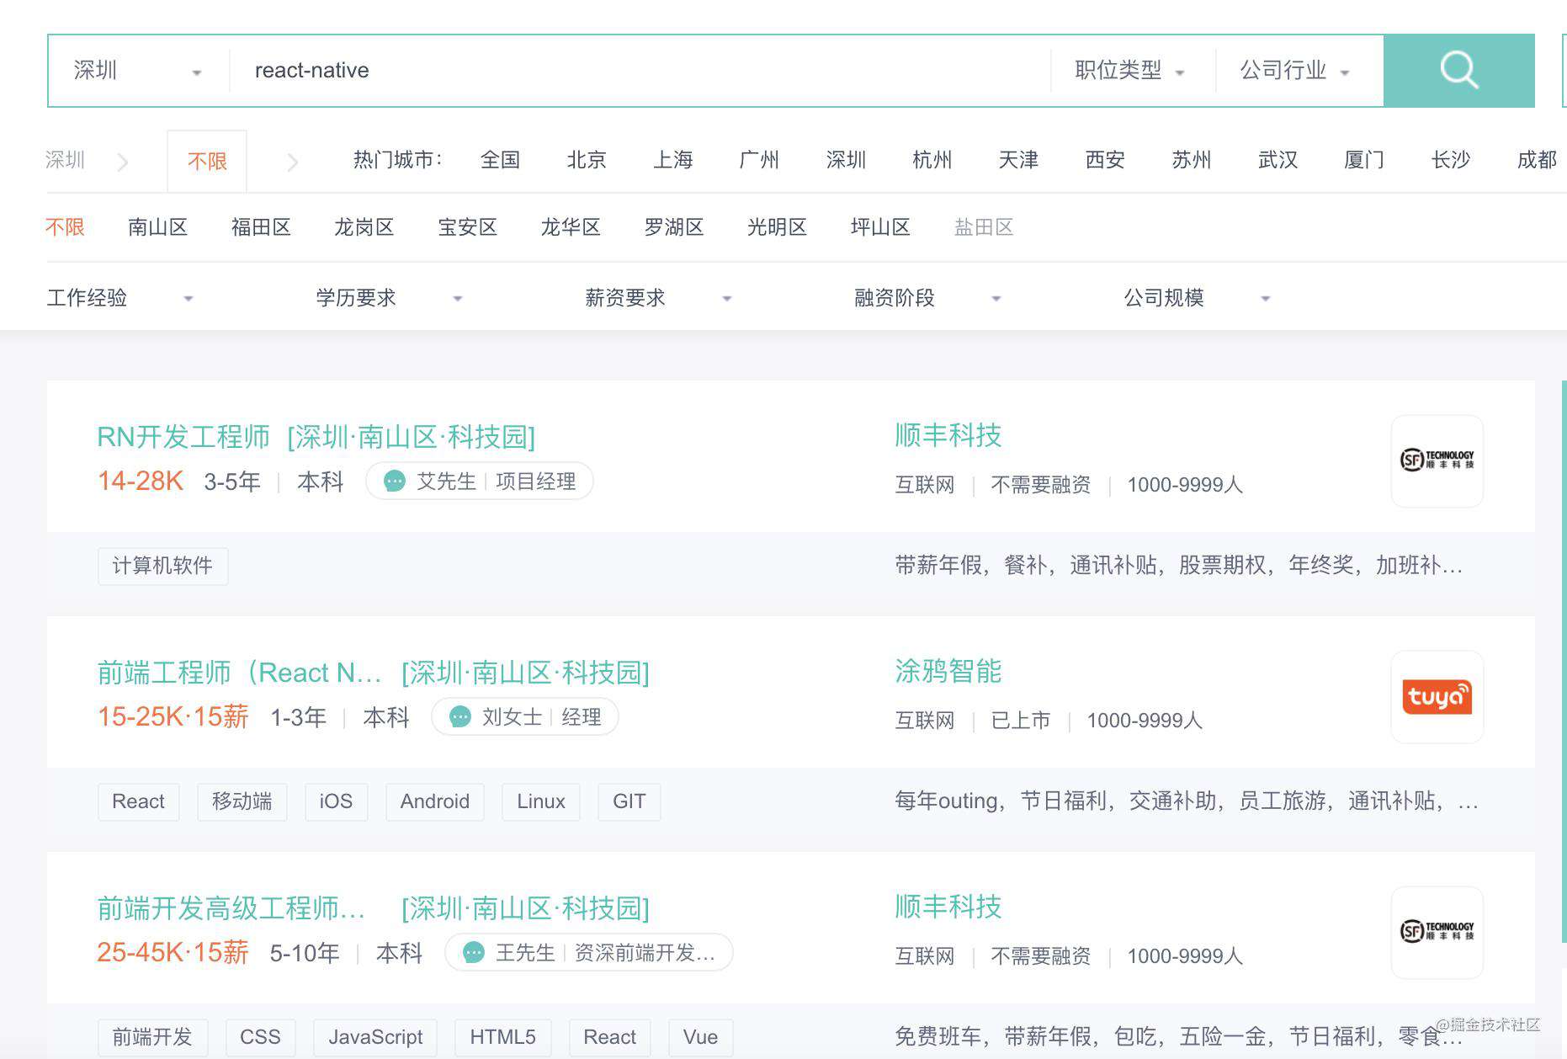Screen dimensions: 1567x1059
Task: Open chat icon for 王先生 recruiter
Action: [473, 953]
